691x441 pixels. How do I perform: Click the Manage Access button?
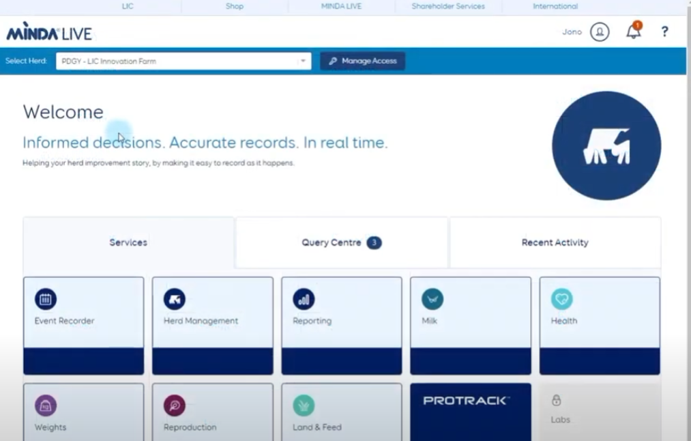click(362, 61)
